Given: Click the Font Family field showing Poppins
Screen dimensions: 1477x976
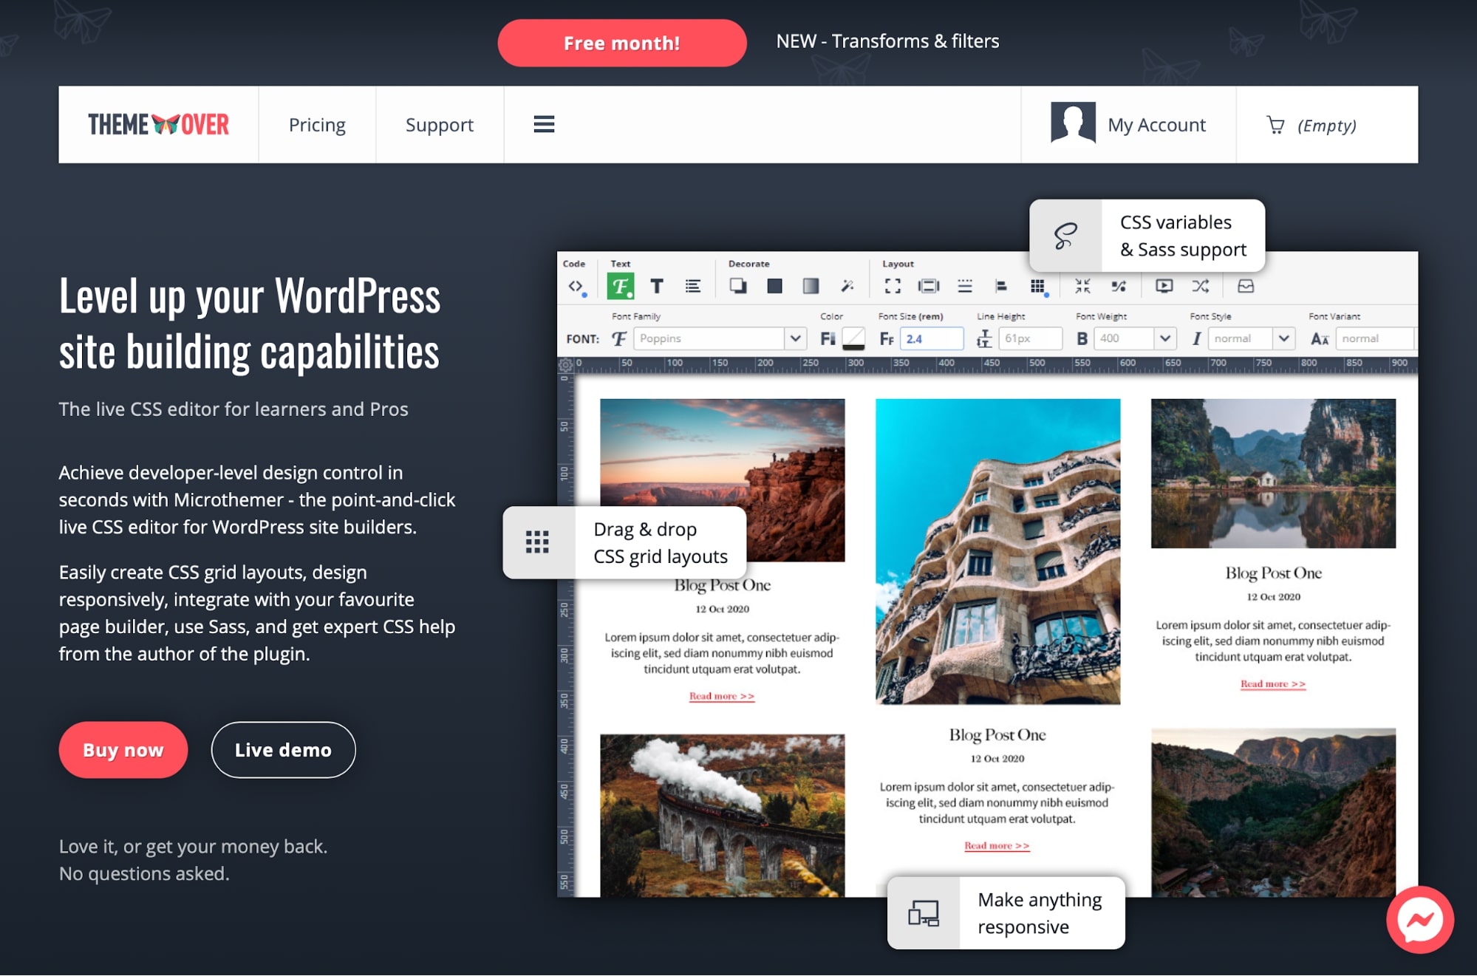Looking at the screenshot, I should point(709,338).
